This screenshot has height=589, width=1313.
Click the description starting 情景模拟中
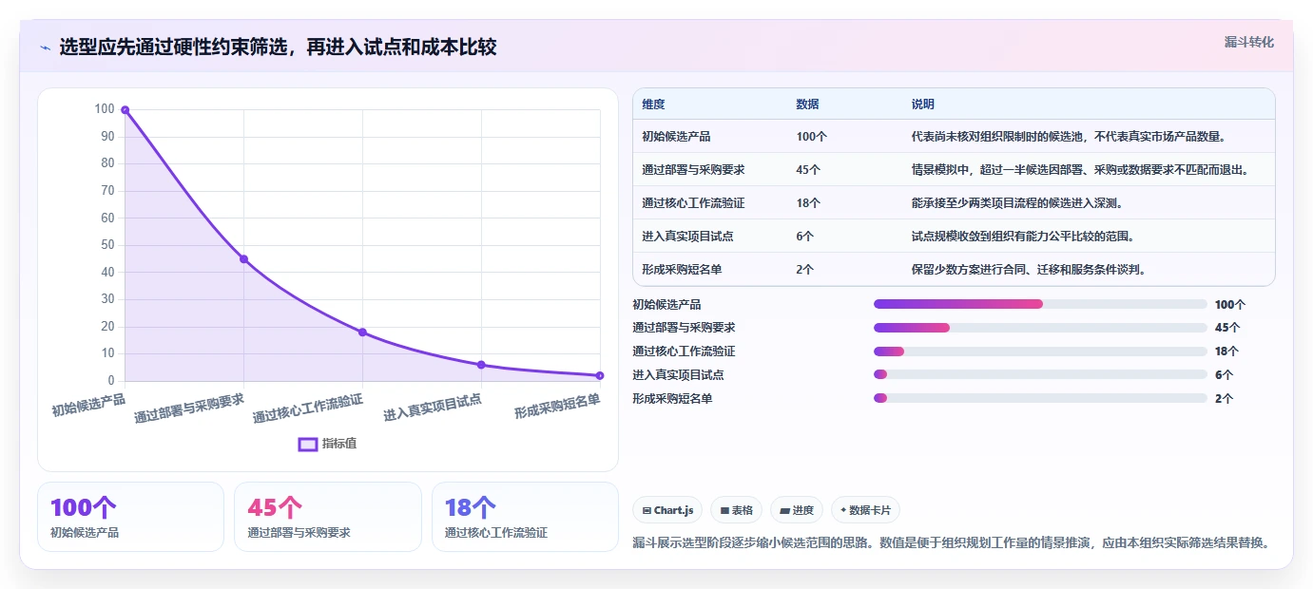1079,170
